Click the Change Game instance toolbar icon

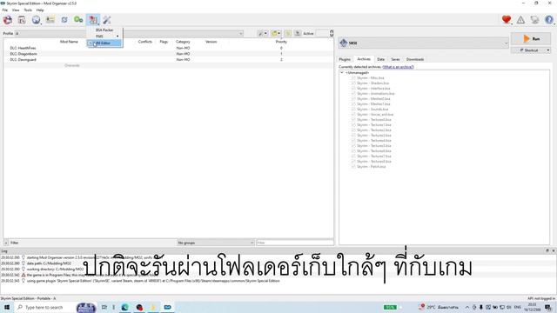point(8,20)
